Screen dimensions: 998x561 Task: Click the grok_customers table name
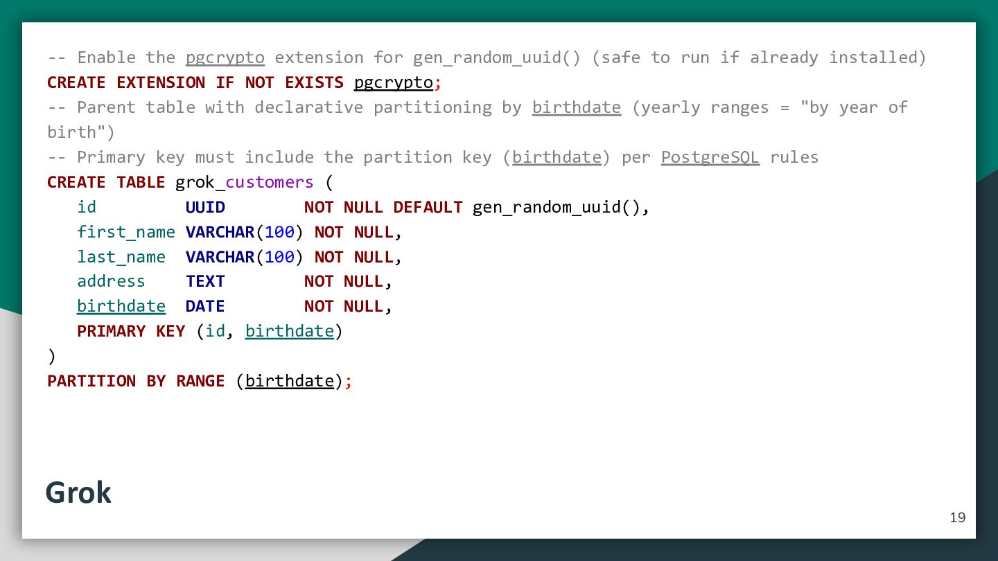coord(245,182)
